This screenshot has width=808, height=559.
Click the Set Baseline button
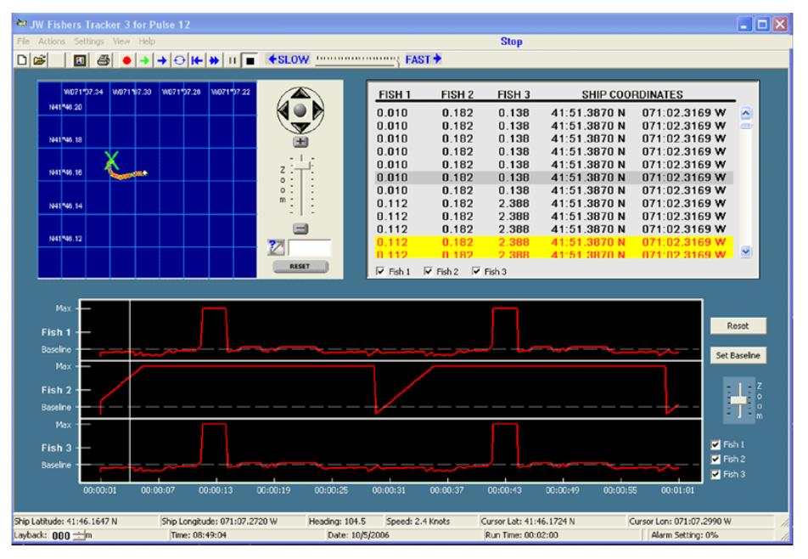(x=738, y=355)
